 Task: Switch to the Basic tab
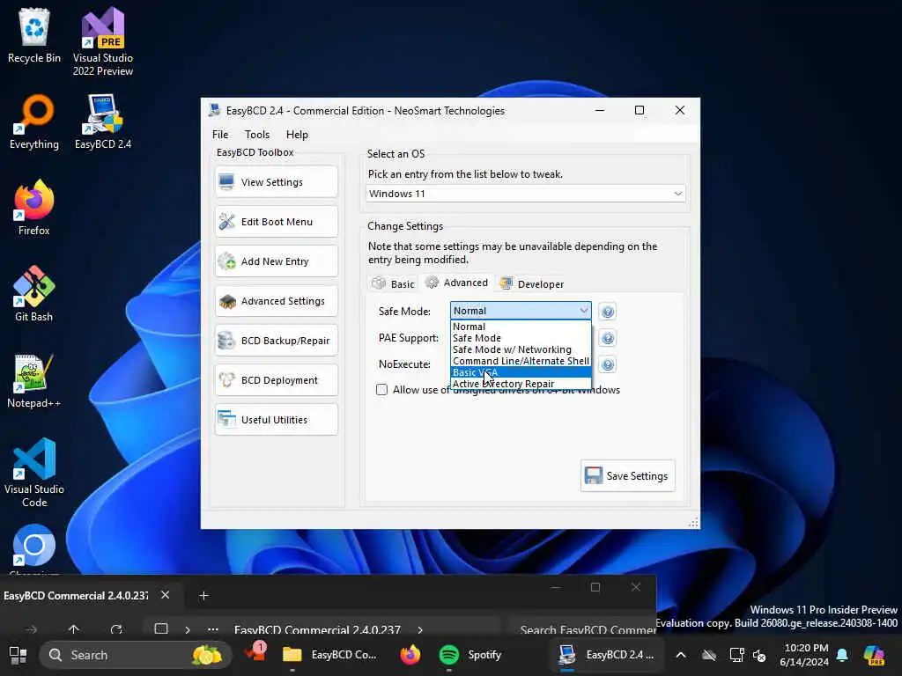point(394,284)
